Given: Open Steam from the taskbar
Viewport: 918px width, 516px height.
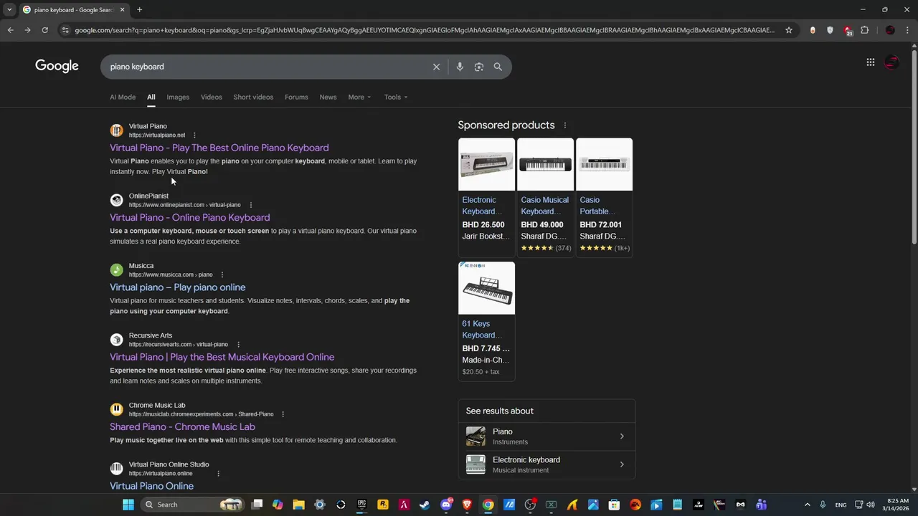Looking at the screenshot, I should [425, 505].
